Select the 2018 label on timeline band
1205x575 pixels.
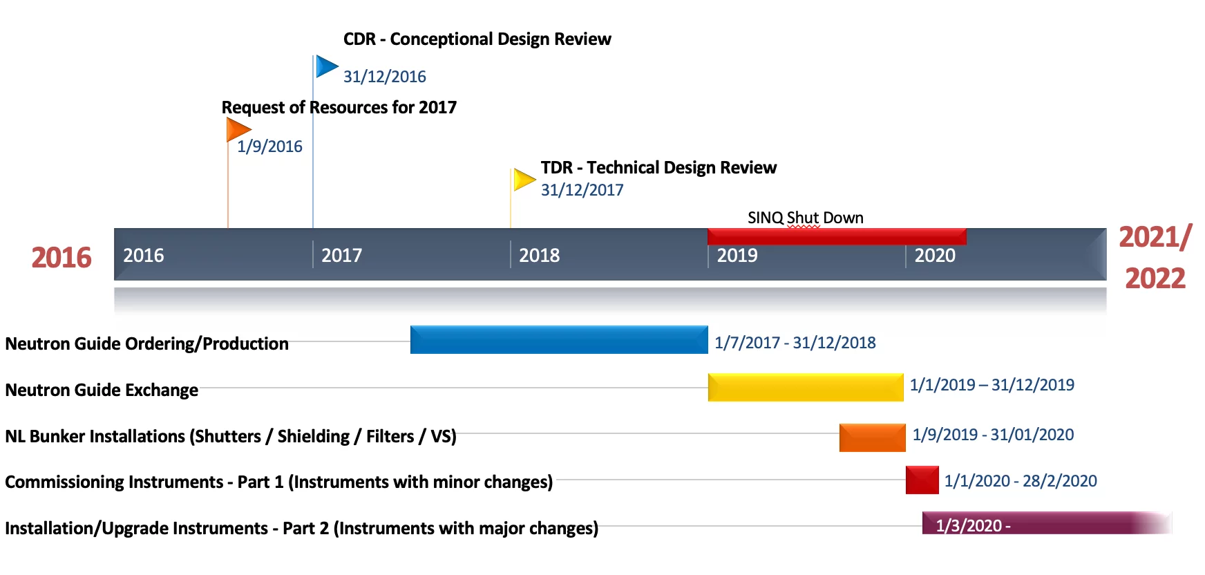(539, 256)
